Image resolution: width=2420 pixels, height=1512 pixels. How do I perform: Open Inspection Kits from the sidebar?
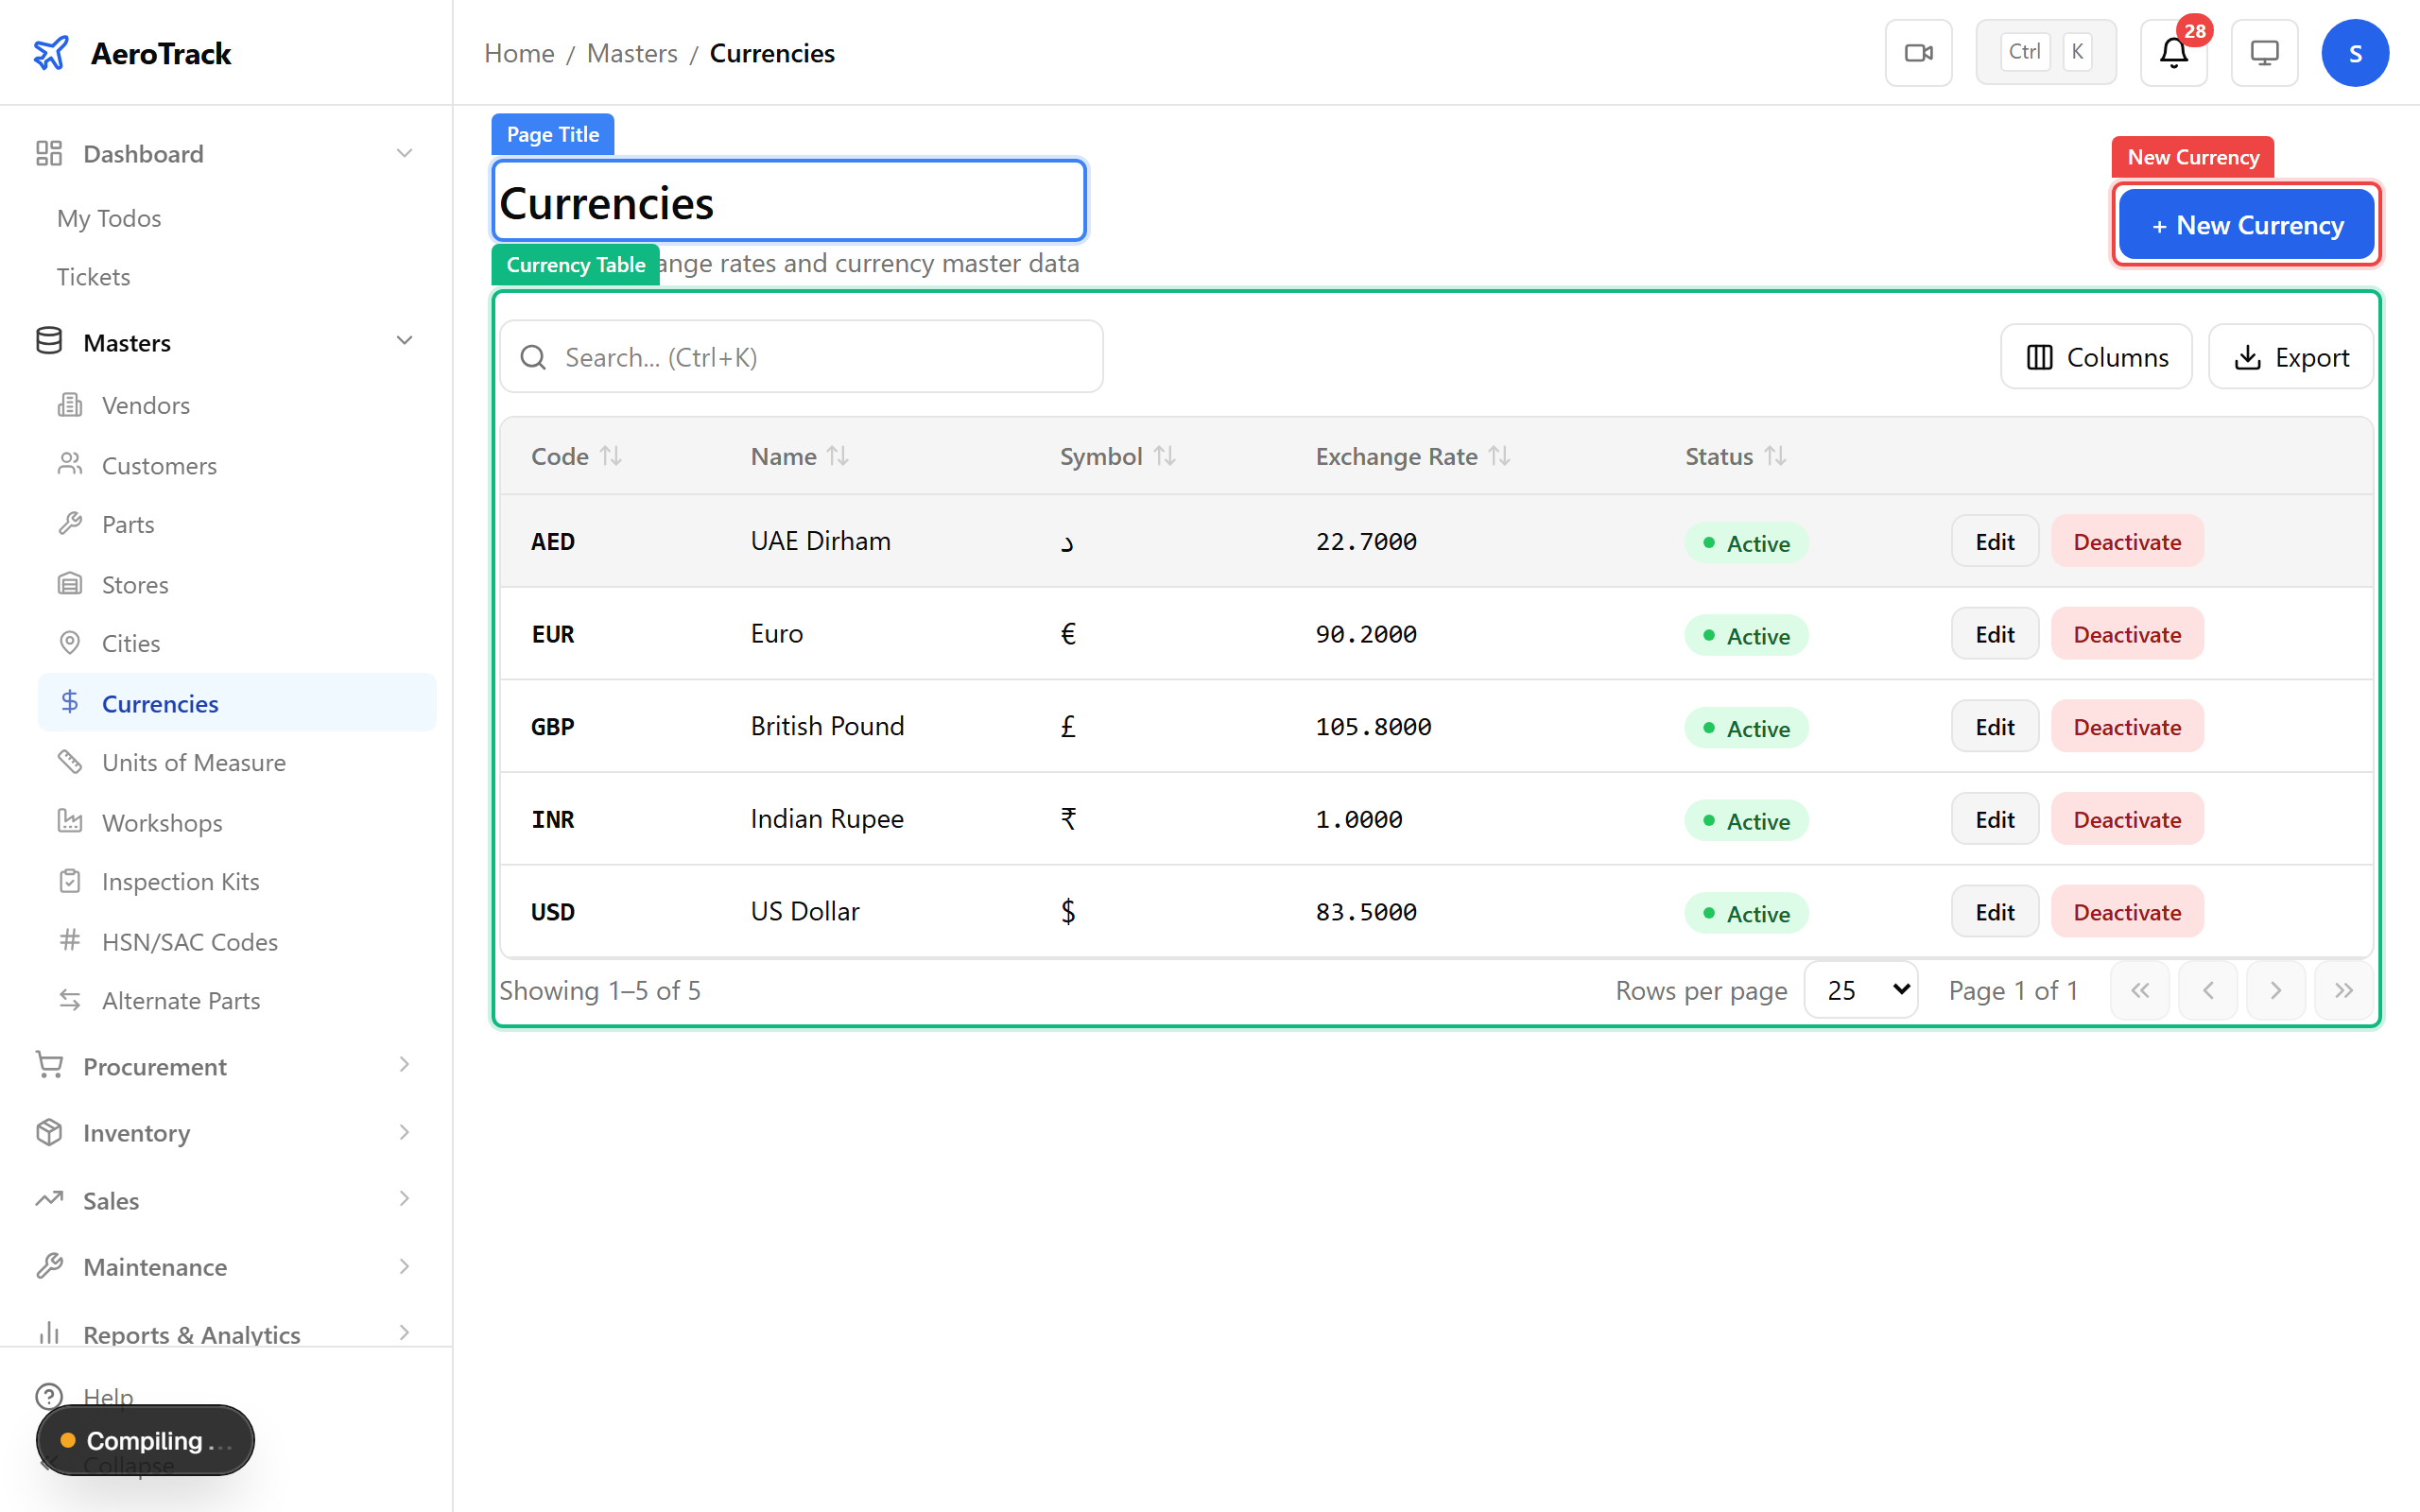181,881
